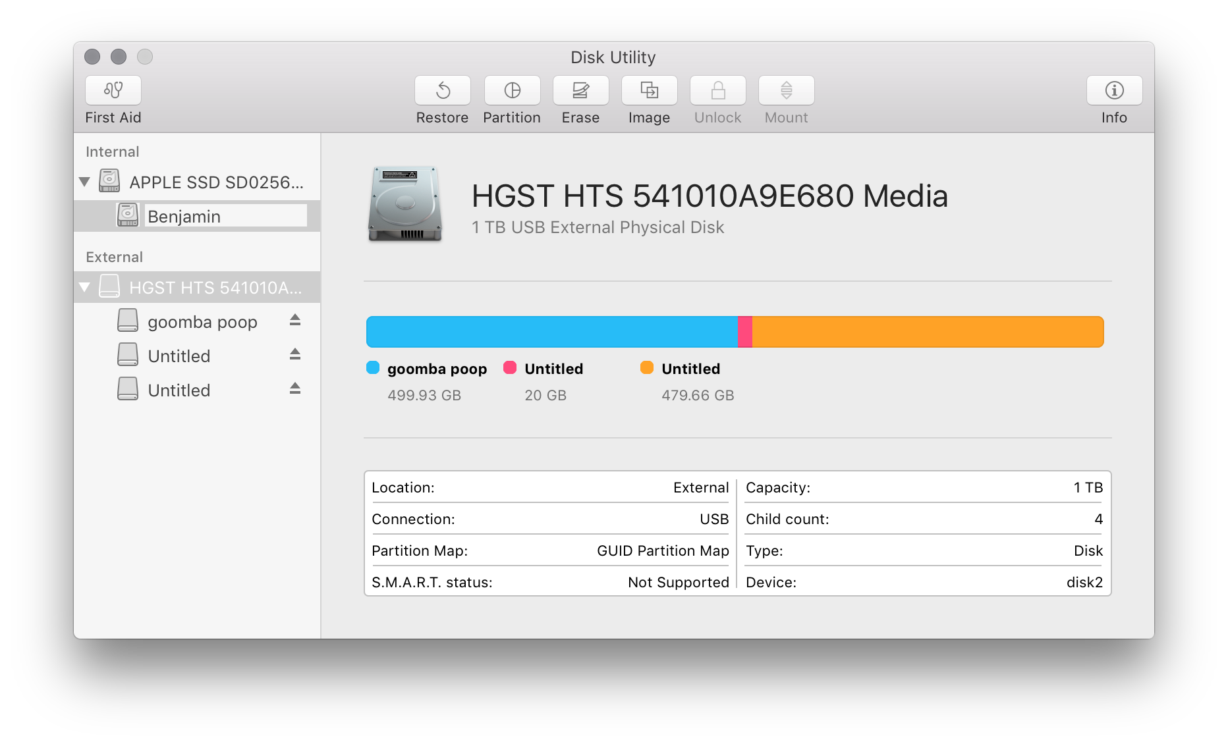The width and height of the screenshot is (1228, 744).
Task: Click the Capacity value '1 TB'
Action: pyautogui.click(x=1088, y=487)
